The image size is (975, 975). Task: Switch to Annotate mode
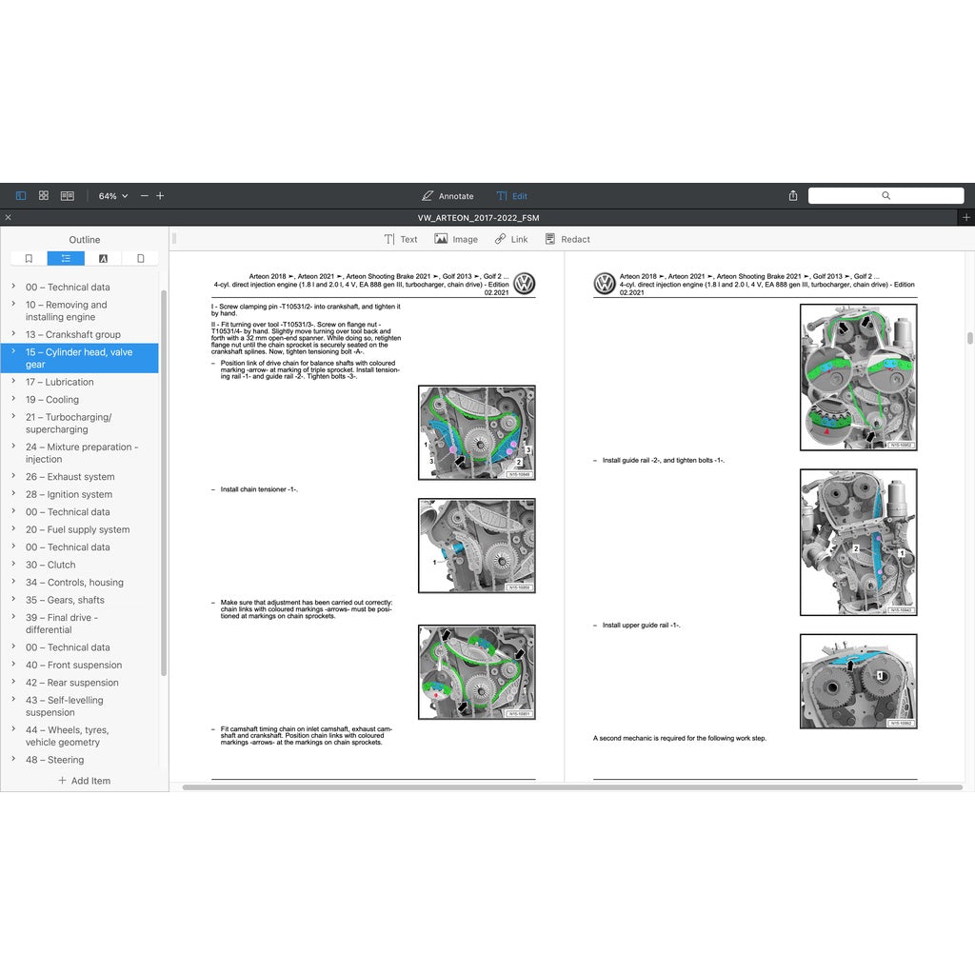(448, 196)
